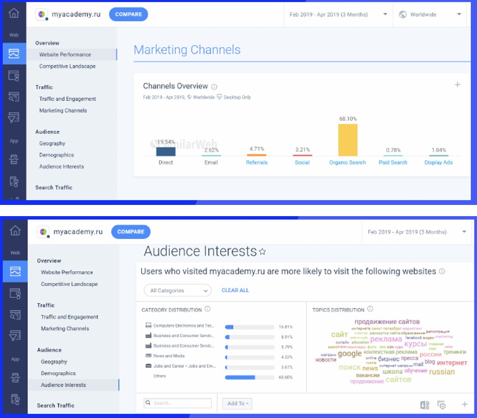Open the date range dropdown in the bottom header

pos(417,232)
